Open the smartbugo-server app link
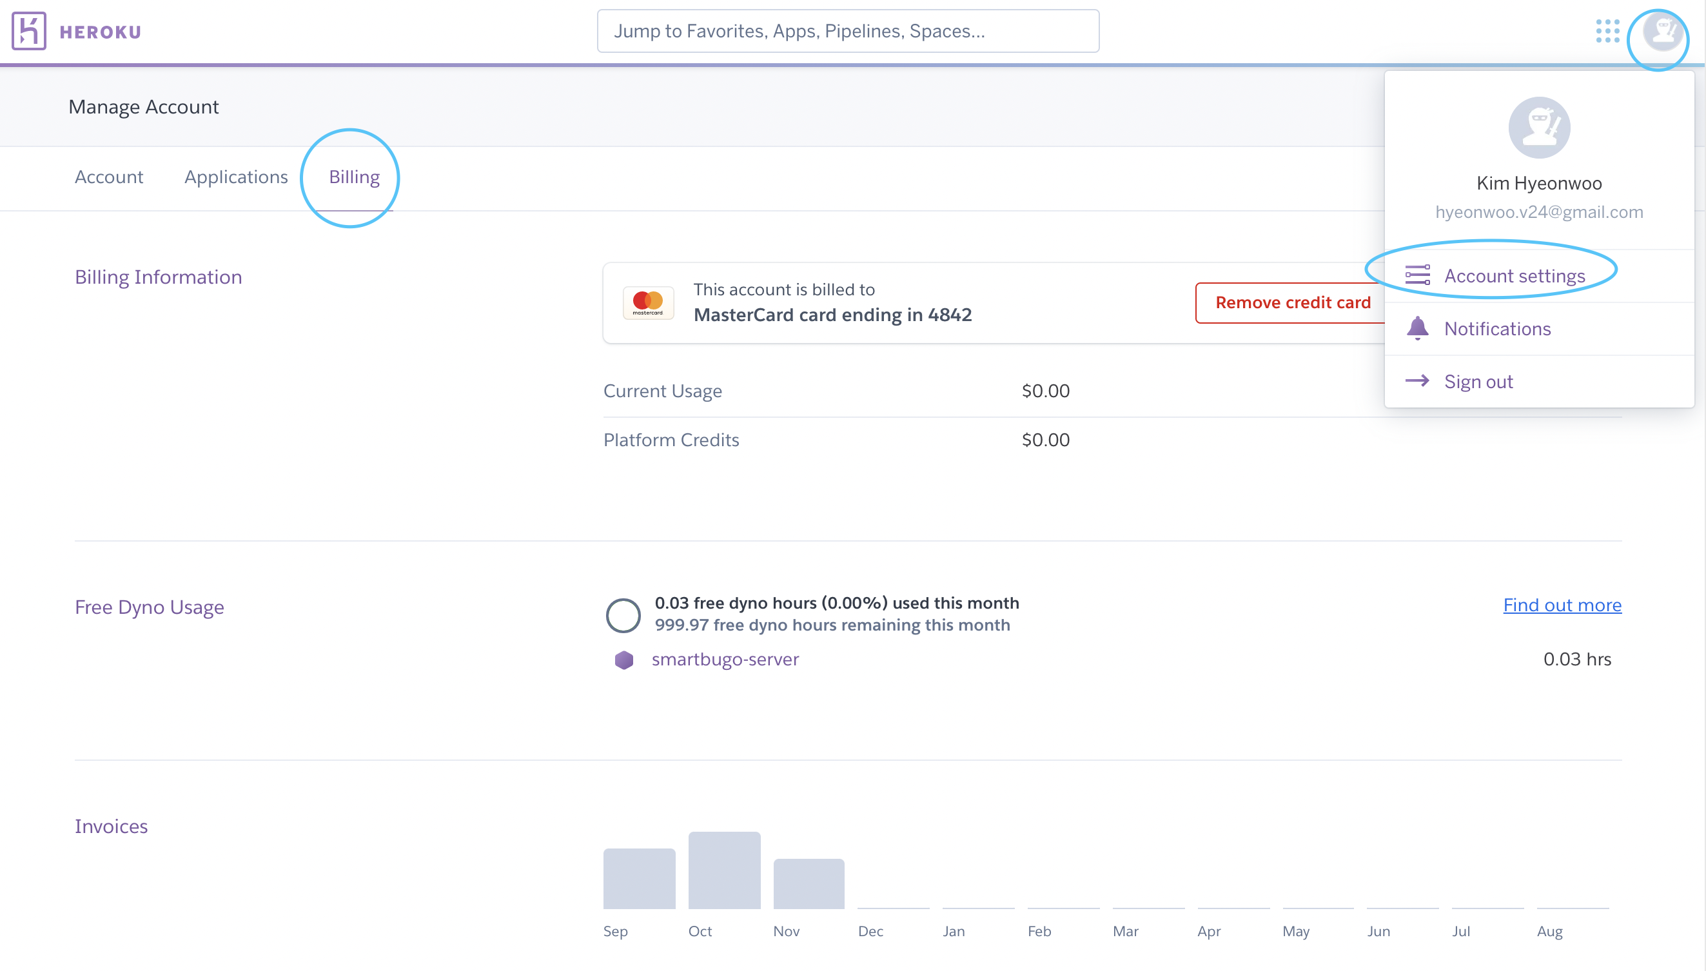The image size is (1706, 971). click(725, 660)
